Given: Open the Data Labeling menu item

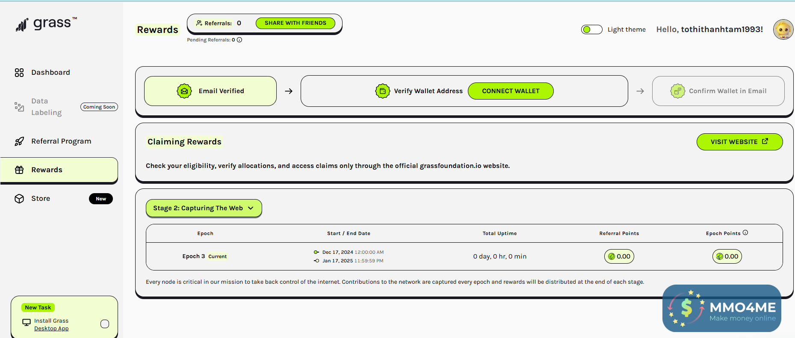Looking at the screenshot, I should coord(59,107).
